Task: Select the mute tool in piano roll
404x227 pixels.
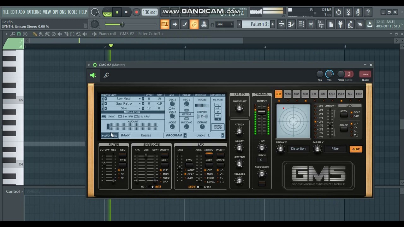Action: click(60, 34)
